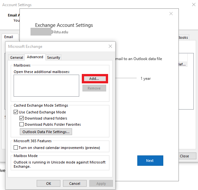The width and height of the screenshot is (198, 190).
Task: Click the 1 year mail slider track
Action: 126,78
